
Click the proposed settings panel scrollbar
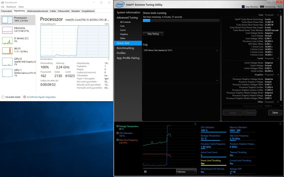[x=281, y=58]
